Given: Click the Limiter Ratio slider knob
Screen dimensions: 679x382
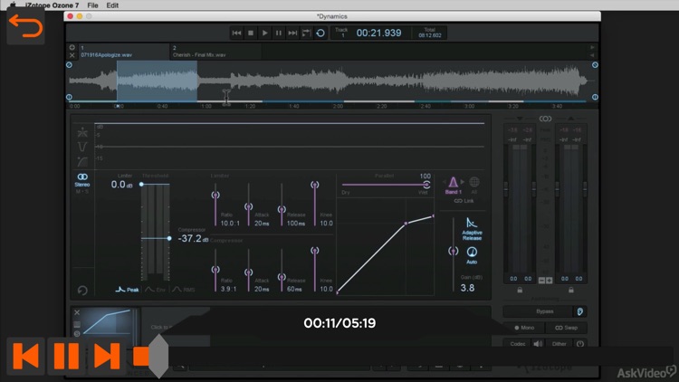Looking at the screenshot, I should (x=215, y=195).
